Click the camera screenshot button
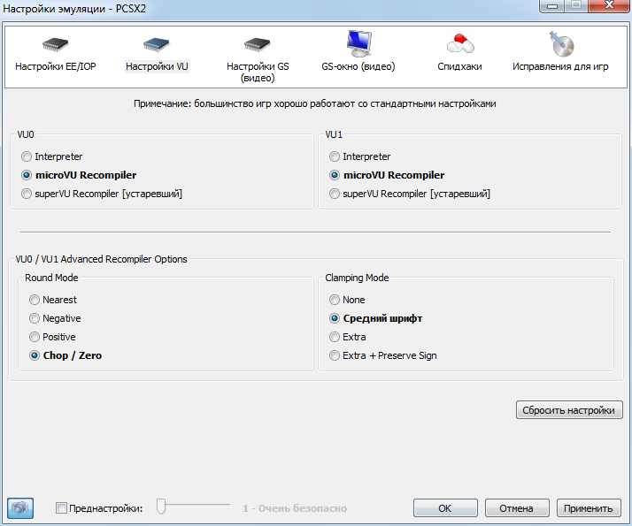This screenshot has width=632, height=526. point(20,508)
